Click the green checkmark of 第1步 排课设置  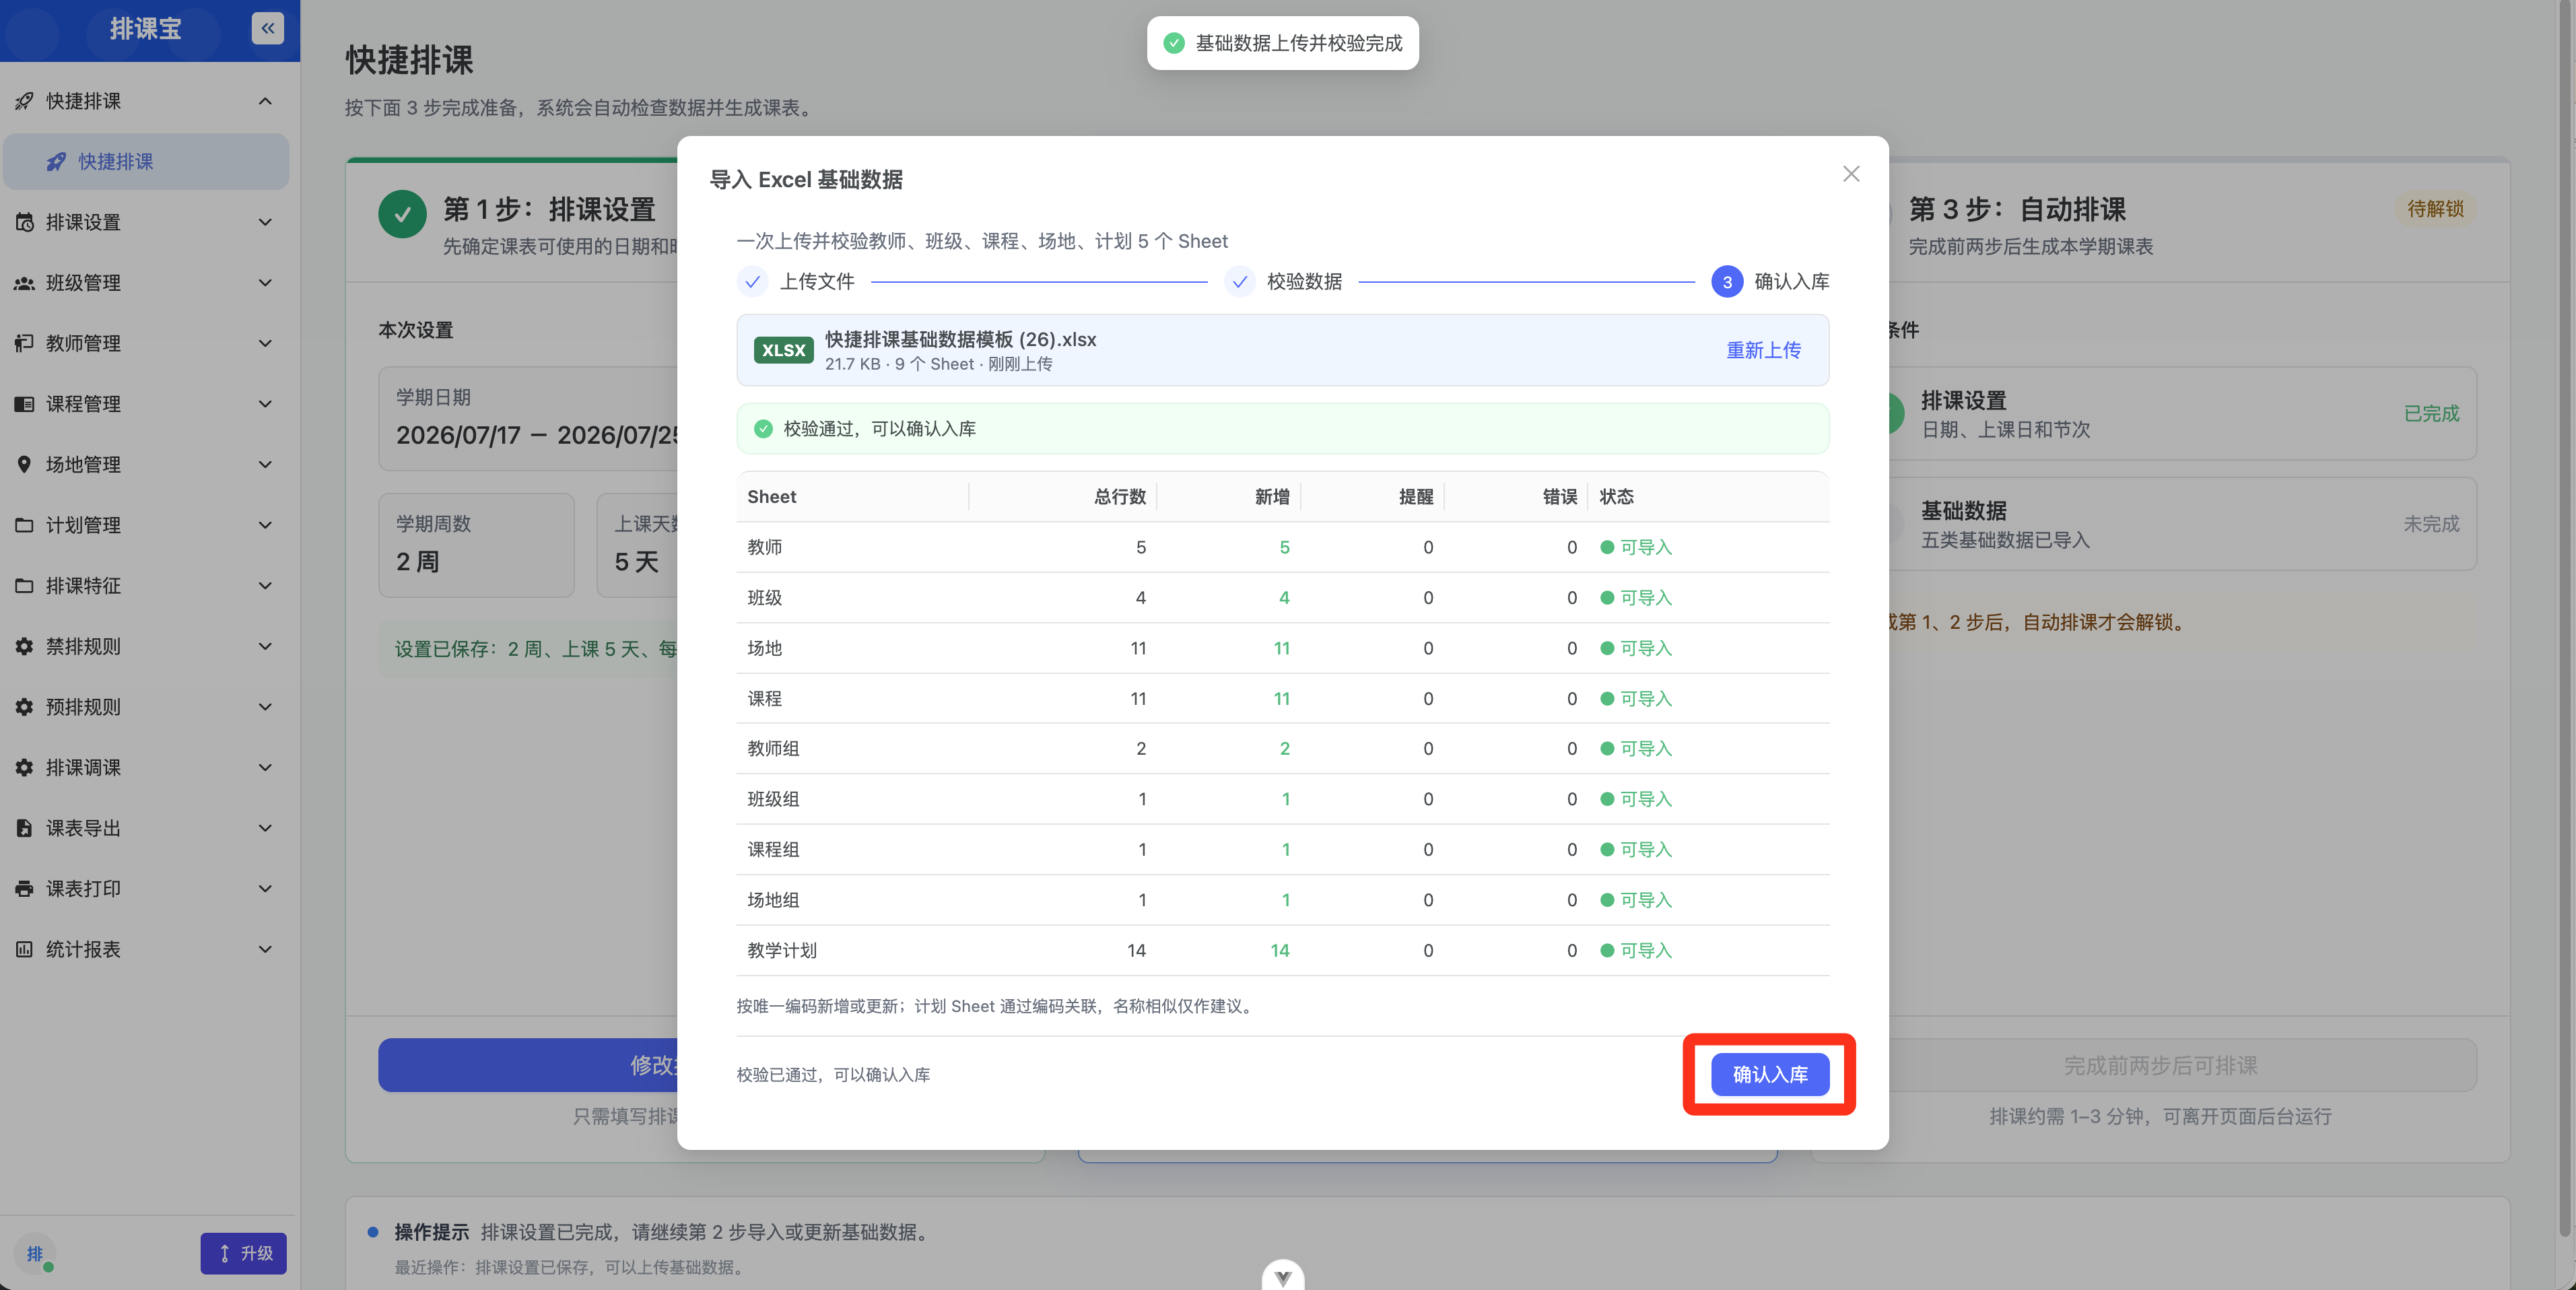[402, 214]
